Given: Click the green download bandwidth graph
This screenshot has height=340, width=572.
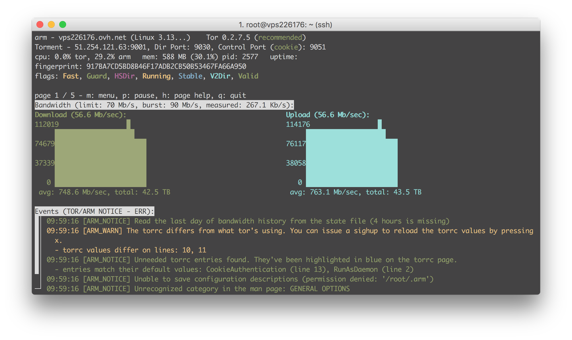Looking at the screenshot, I should [100, 158].
